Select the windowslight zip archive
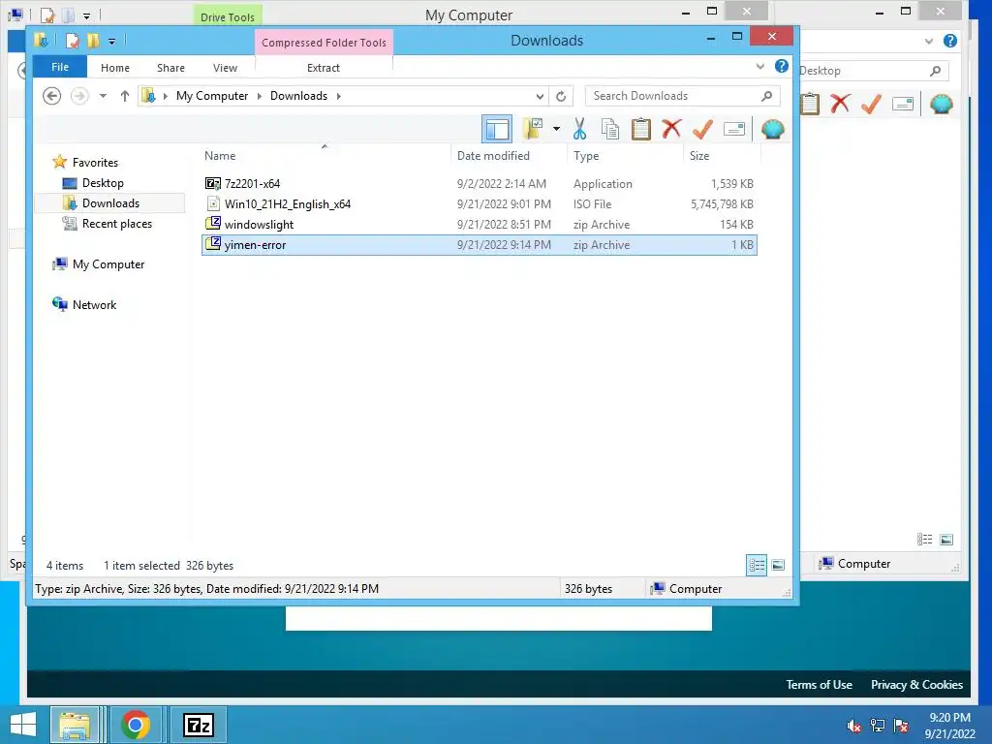Viewport: 992px width, 744px height. click(x=479, y=224)
